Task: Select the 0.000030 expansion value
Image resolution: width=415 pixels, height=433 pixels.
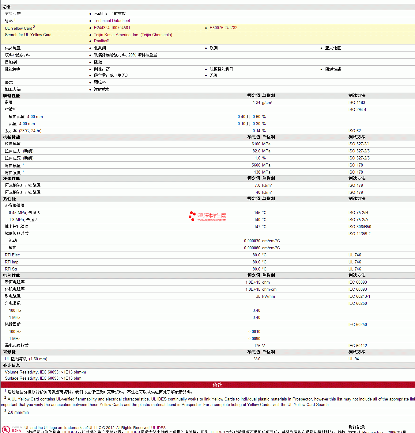Action: pos(252,241)
